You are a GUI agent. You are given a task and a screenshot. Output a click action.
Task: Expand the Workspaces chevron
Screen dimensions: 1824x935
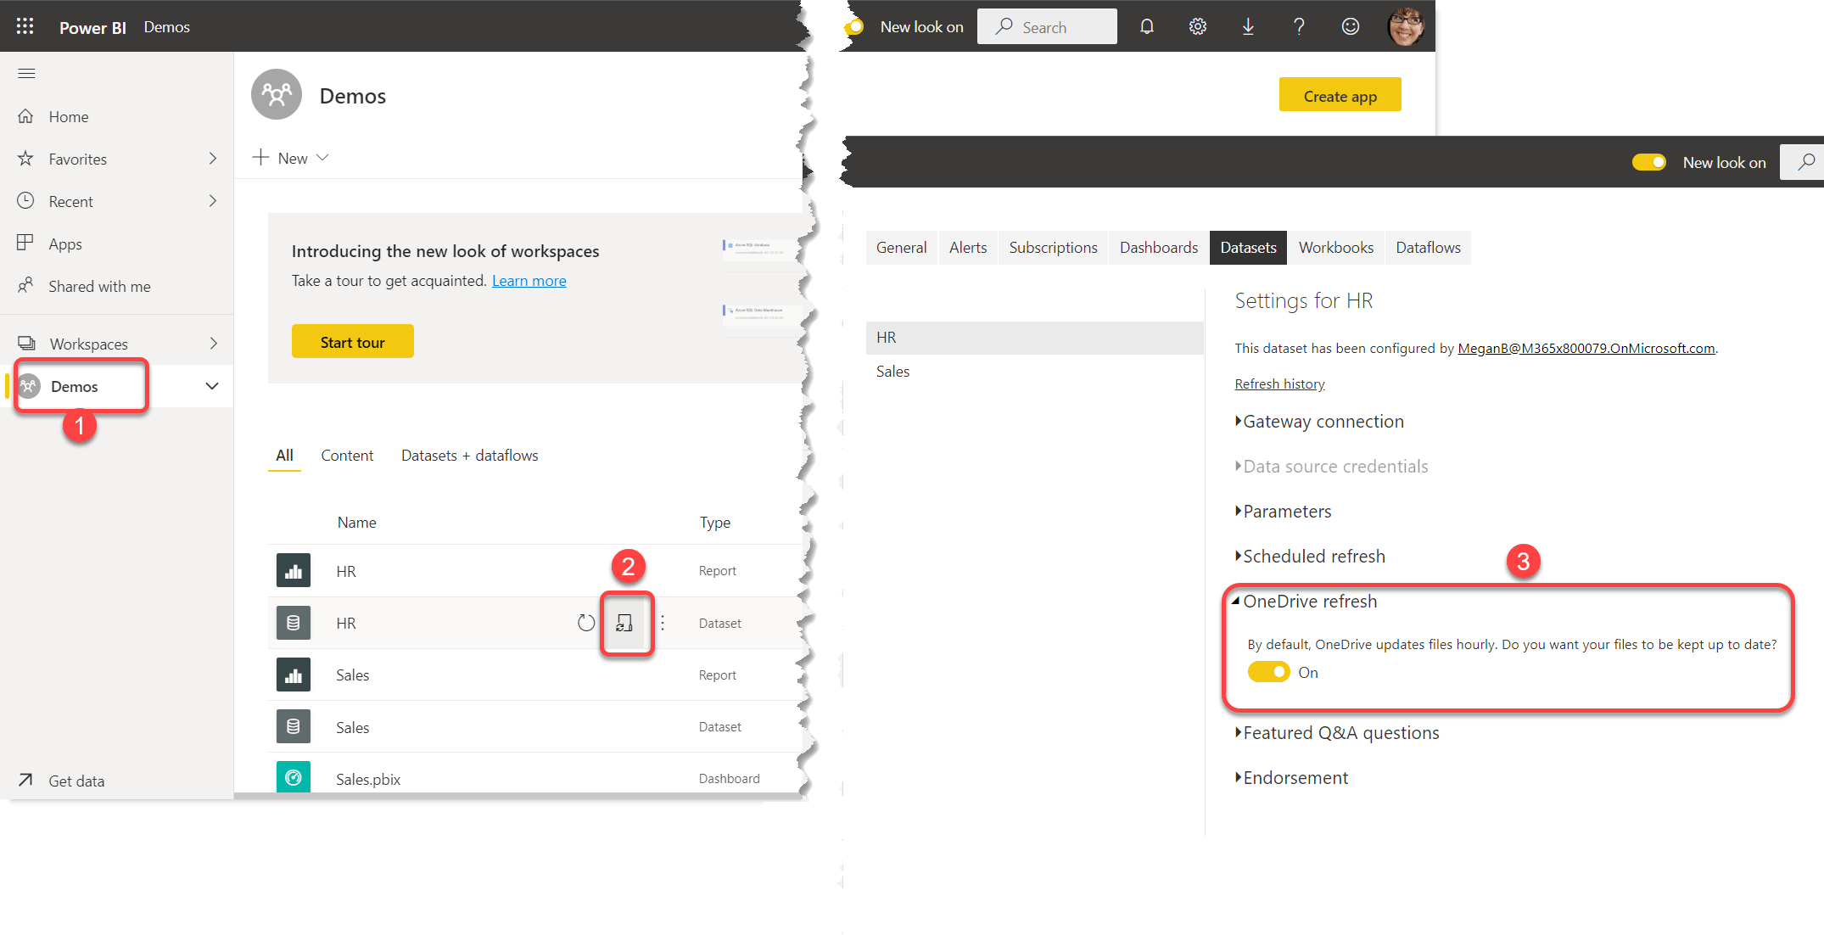coord(213,344)
